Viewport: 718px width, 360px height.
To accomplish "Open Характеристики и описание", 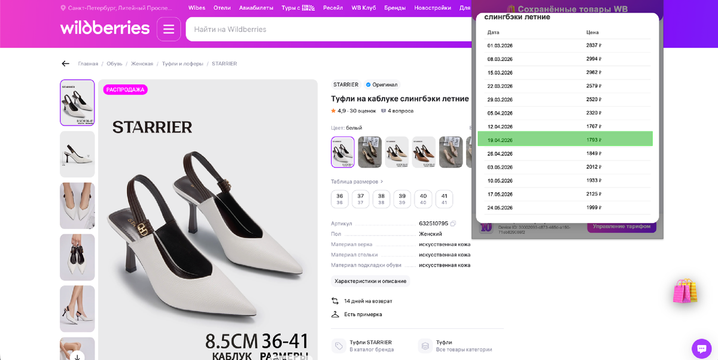I will click(x=370, y=281).
